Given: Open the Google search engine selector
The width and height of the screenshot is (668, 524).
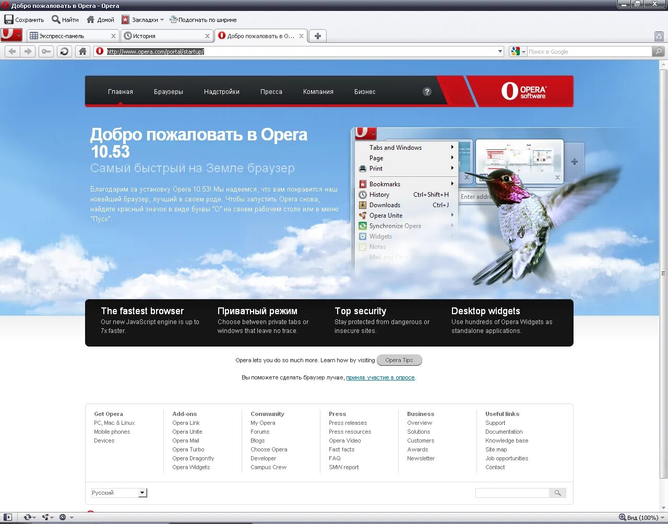Looking at the screenshot, I should pyautogui.click(x=518, y=51).
